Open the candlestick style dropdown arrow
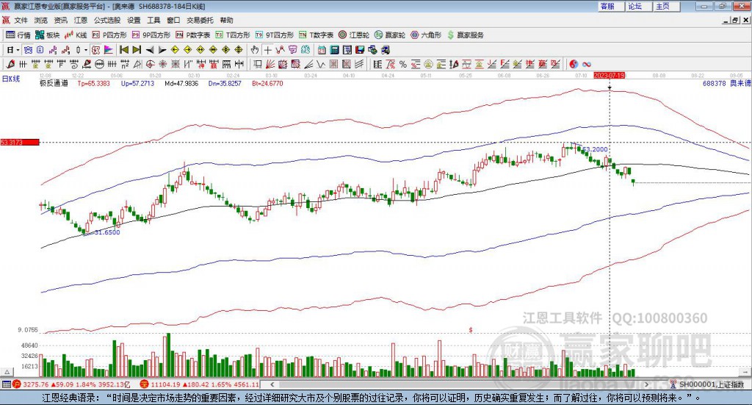752x405 pixels. (85, 50)
